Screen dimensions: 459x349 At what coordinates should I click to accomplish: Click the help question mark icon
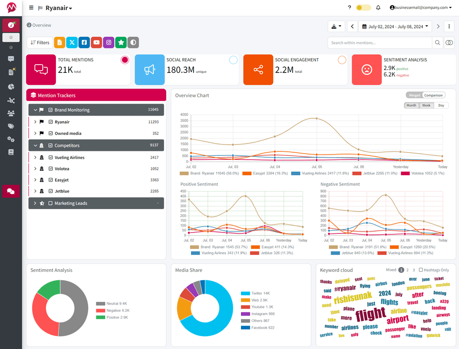[x=349, y=8]
